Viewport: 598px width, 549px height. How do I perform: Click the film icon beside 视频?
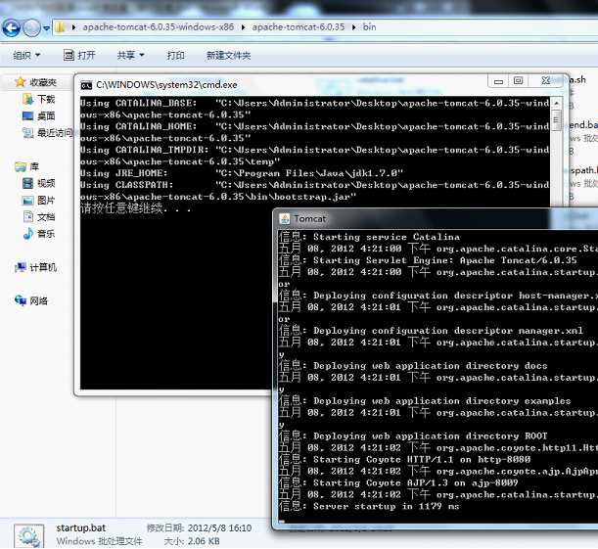[27, 183]
